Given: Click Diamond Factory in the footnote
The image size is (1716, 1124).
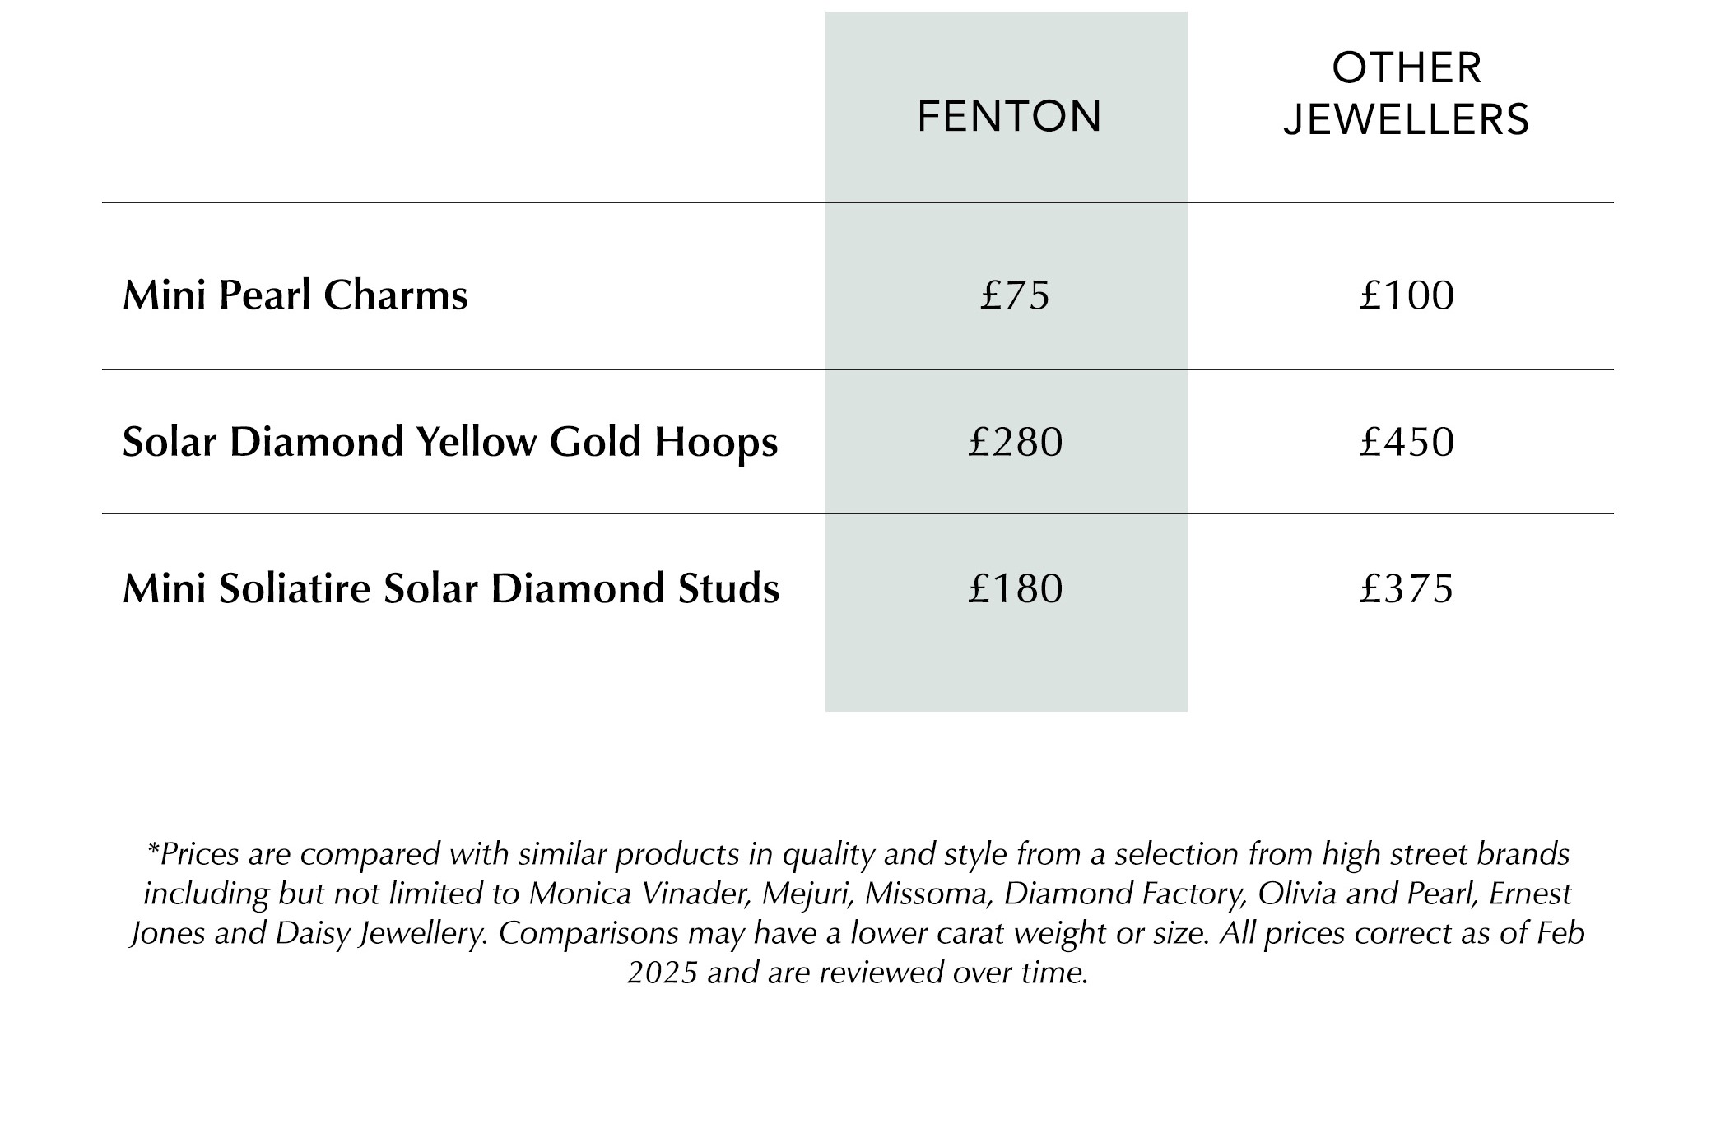Looking at the screenshot, I should [1124, 894].
